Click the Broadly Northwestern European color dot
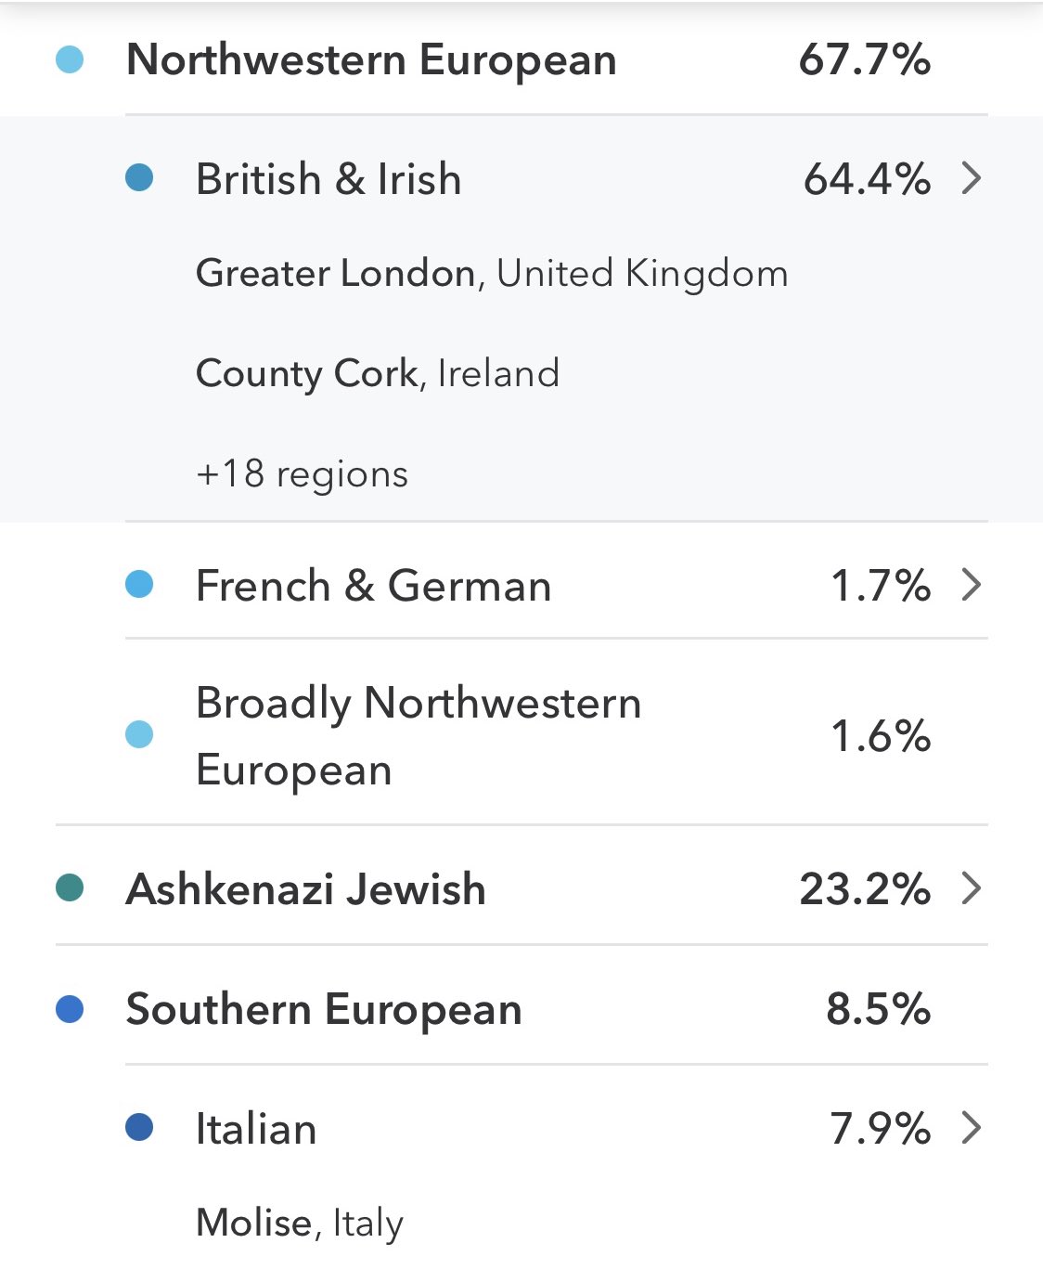Viewport: 1043px width, 1282px height. (139, 735)
